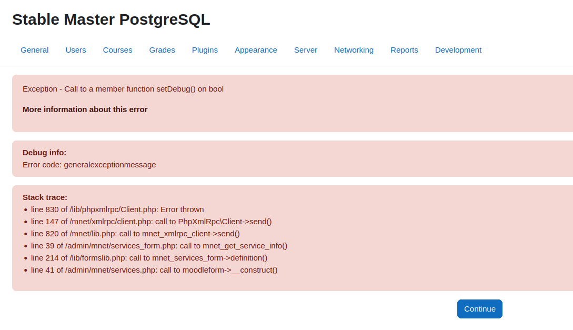Open the Development tab

point(458,50)
